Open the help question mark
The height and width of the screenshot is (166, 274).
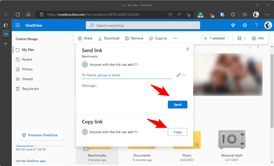pos(256,25)
